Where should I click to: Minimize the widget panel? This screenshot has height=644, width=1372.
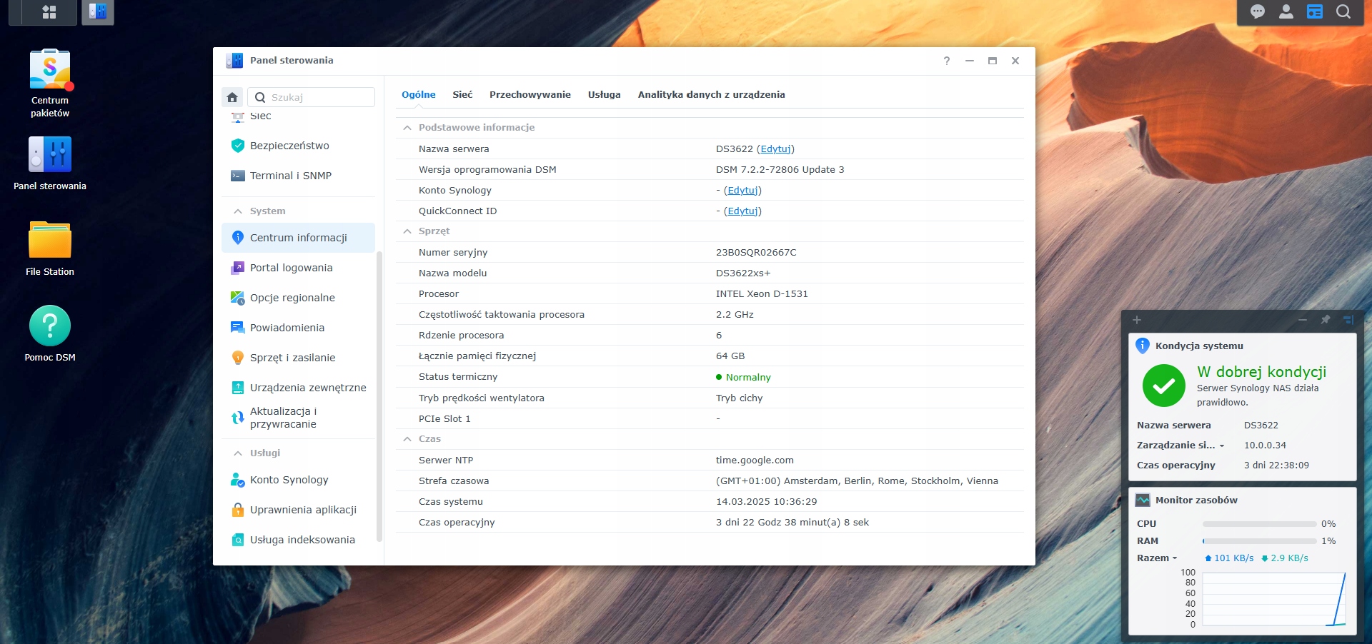point(1303,320)
